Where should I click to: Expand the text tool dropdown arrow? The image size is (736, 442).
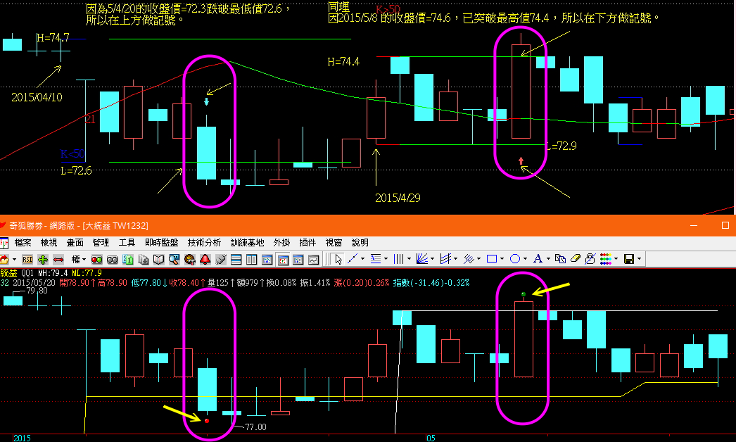548,259
